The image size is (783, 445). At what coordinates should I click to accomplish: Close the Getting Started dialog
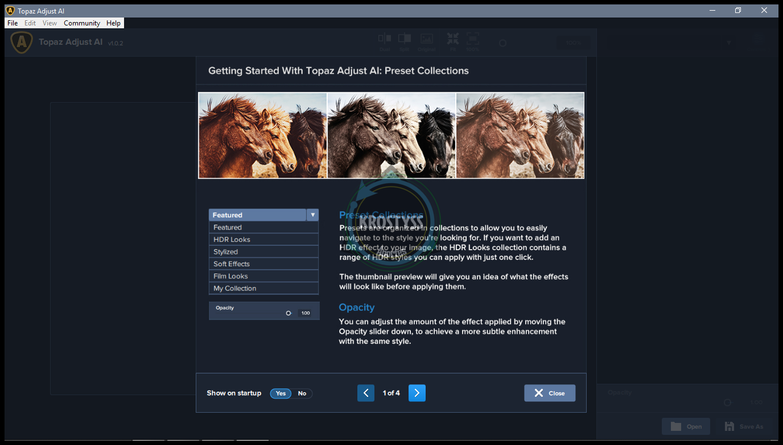coord(550,393)
